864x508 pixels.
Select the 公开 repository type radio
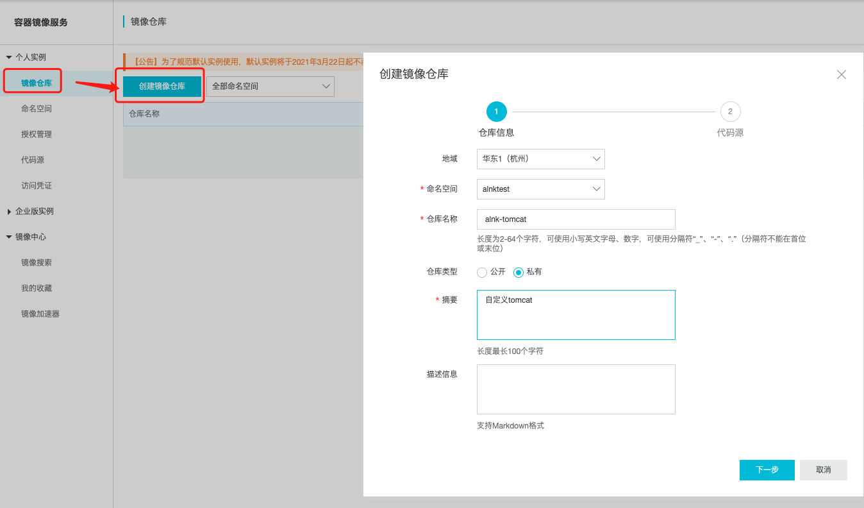482,272
